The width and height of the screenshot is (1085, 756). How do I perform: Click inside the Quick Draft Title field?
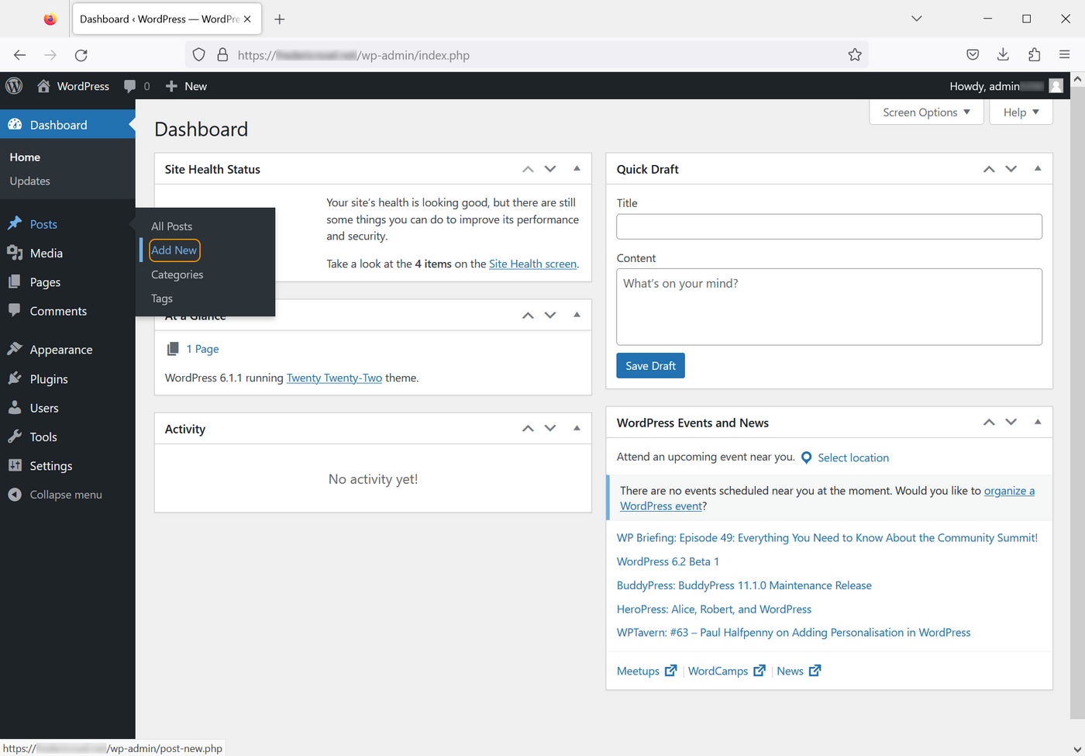[x=829, y=226]
